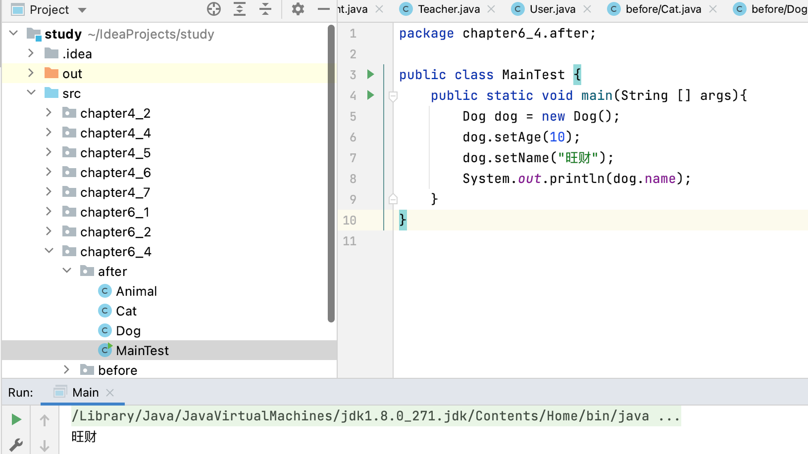Click the up arrow in Run panel
Screen dimensions: 808x454
point(45,420)
